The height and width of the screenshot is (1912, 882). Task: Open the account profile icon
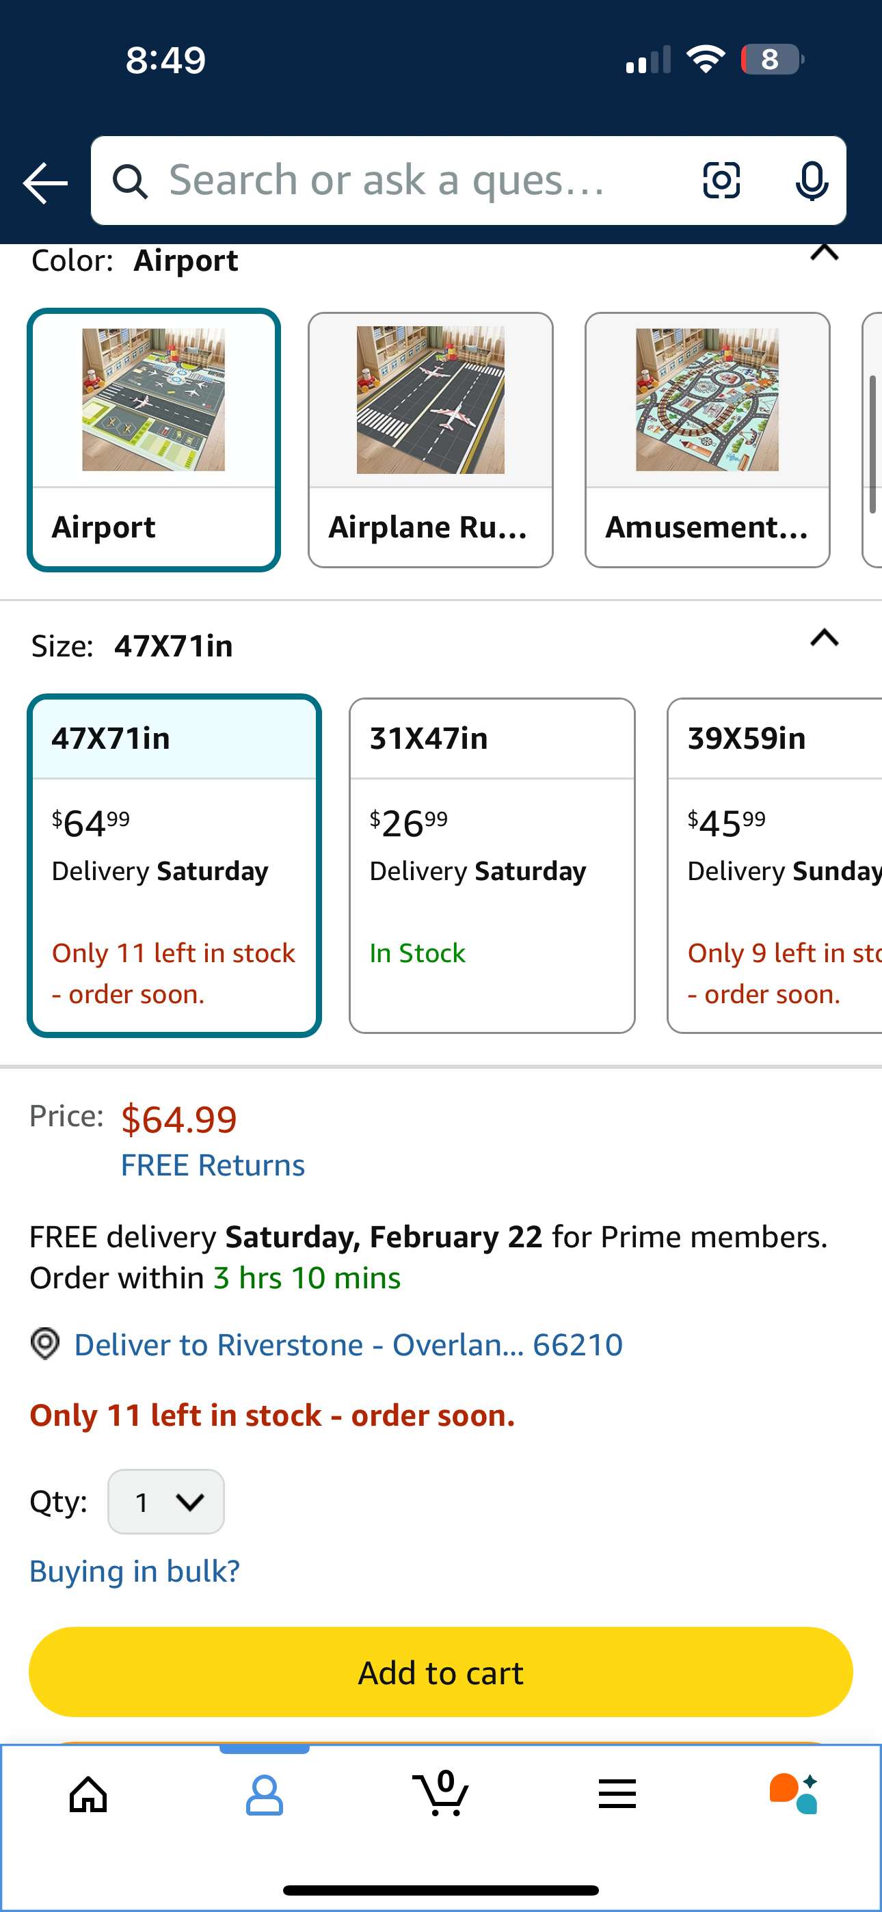click(x=265, y=1795)
